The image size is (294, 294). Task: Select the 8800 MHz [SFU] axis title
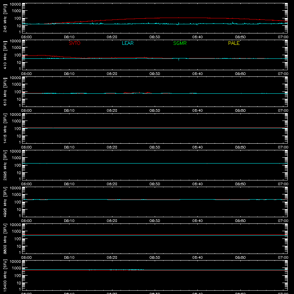(x=5, y=239)
